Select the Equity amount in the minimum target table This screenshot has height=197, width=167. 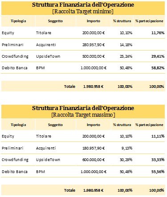[94, 33]
